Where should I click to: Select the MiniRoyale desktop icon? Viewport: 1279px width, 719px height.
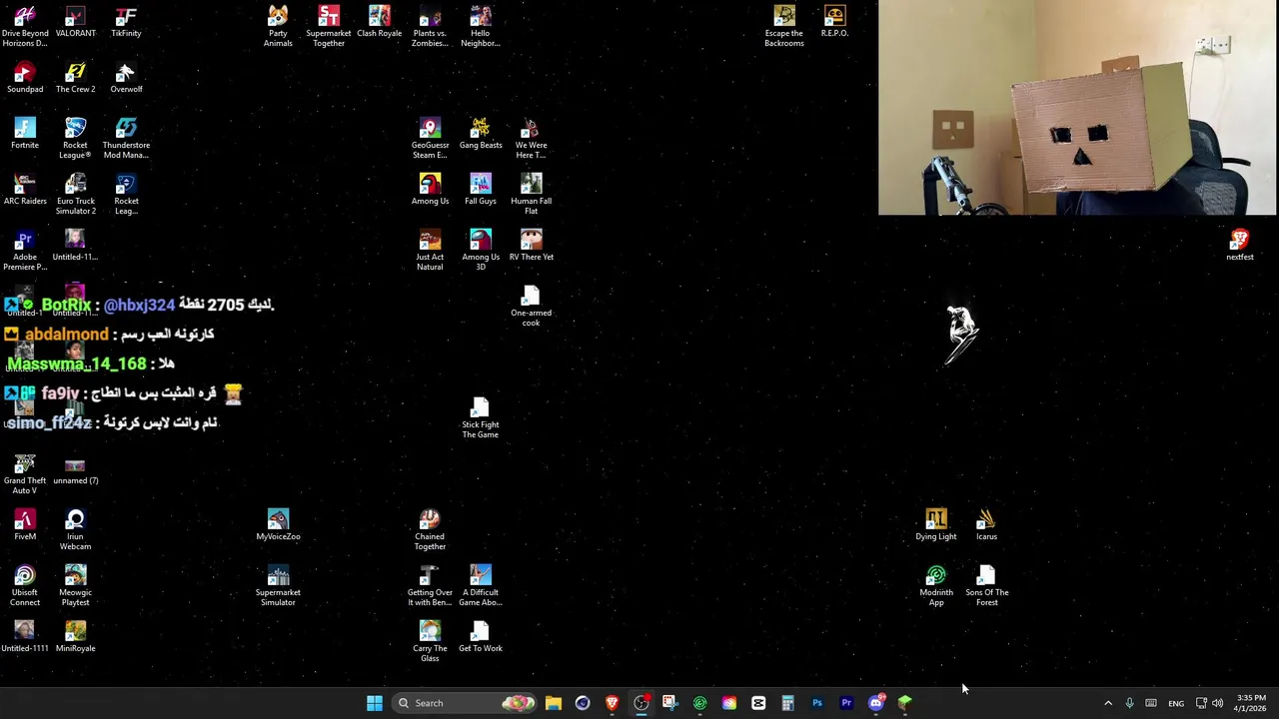pyautogui.click(x=75, y=637)
